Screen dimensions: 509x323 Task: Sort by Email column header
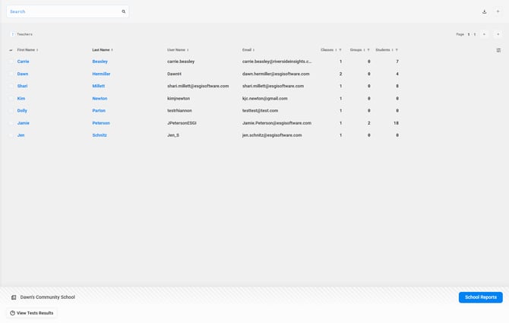[248, 50]
